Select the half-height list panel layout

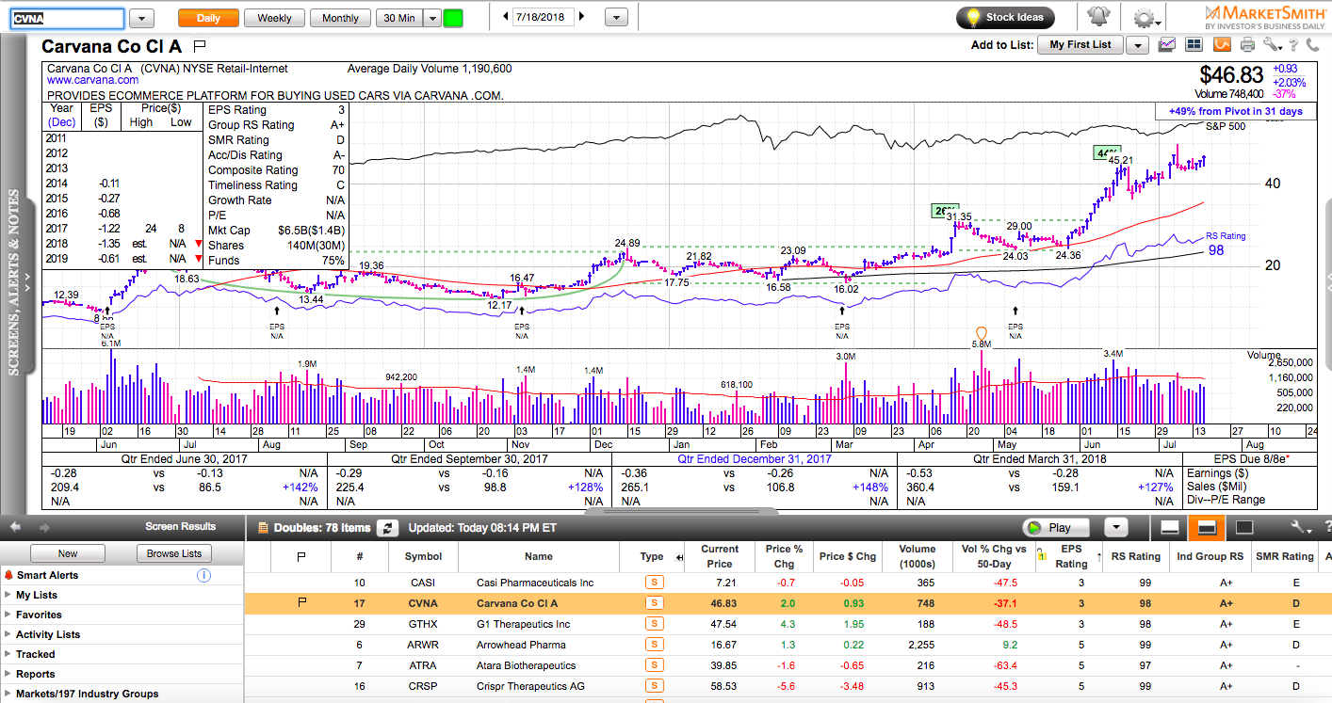(1207, 528)
